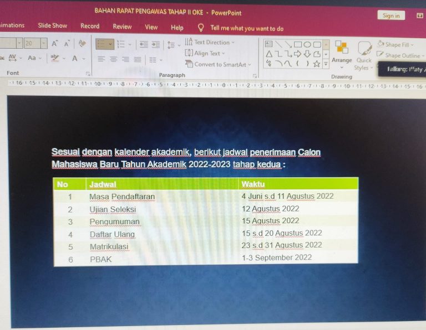Open Convert to SmartArt dropdown
The width and height of the screenshot is (426, 330).
(218, 64)
